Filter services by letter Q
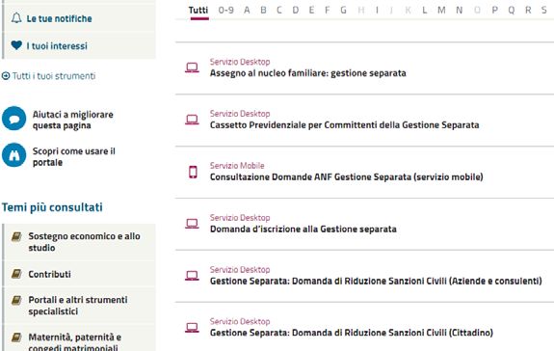Screen dimensions: 554x351 click(512, 10)
